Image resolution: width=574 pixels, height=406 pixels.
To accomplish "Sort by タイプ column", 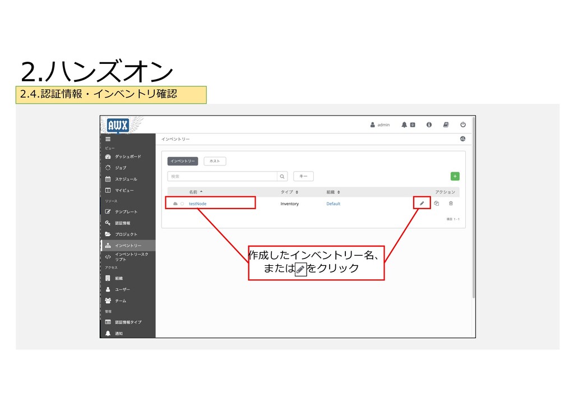I will point(290,192).
